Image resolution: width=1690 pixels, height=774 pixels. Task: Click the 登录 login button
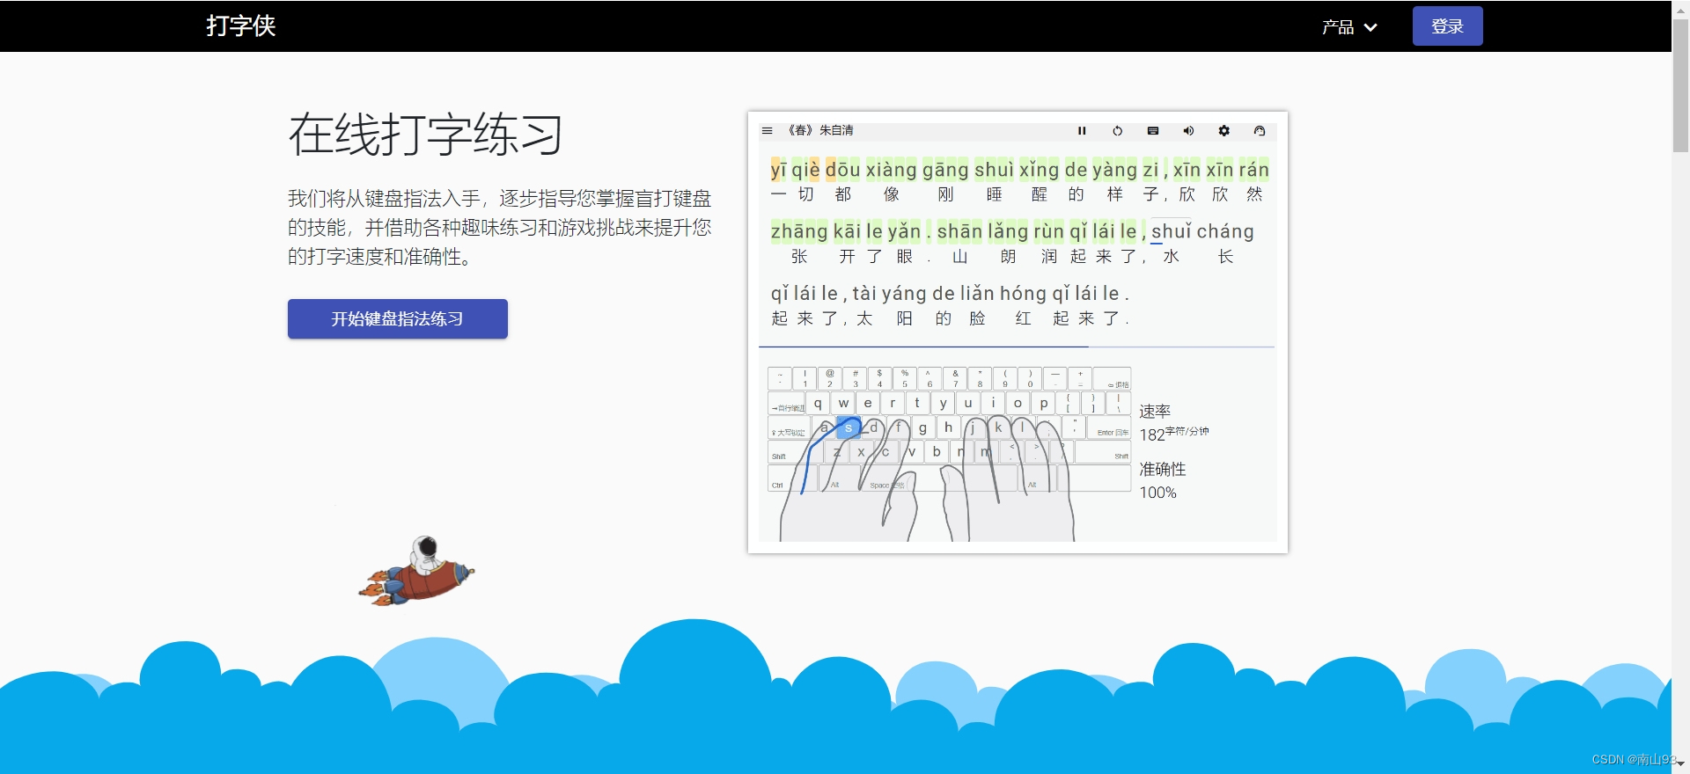[x=1447, y=26]
